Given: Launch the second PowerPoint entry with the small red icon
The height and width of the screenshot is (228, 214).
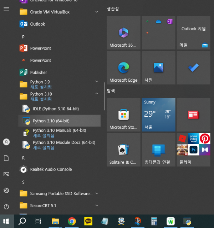Looking at the screenshot, I should (x=59, y=60).
